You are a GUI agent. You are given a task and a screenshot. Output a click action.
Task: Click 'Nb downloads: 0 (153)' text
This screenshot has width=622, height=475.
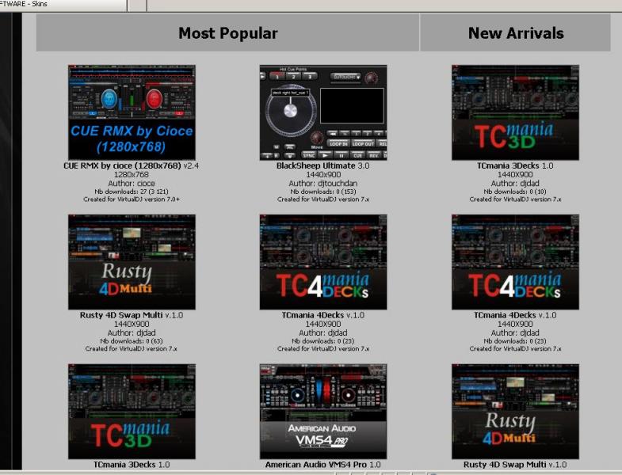(x=323, y=192)
